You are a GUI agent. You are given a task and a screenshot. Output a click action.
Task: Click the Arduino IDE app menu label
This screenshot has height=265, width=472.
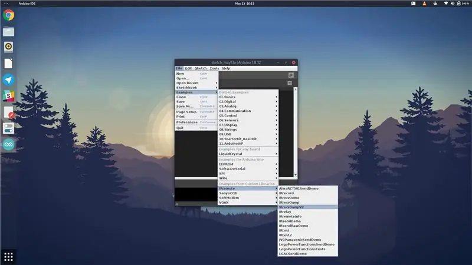[x=27, y=4]
